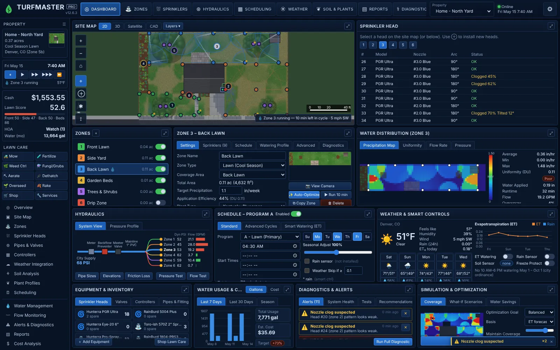Open the Zone Type dropdown
This screenshot has height=350, width=560.
tap(252, 165)
